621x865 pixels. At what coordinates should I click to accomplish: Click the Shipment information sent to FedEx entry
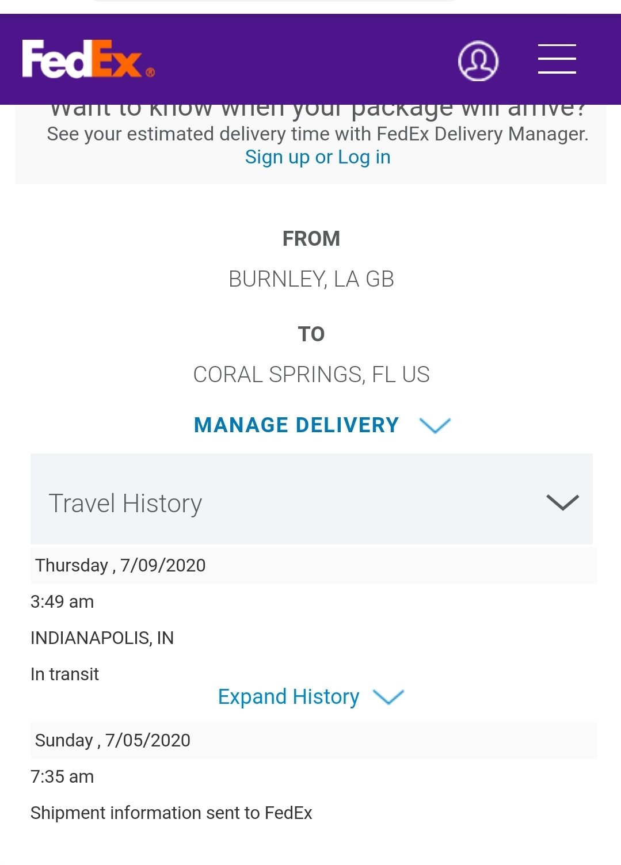pos(171,813)
